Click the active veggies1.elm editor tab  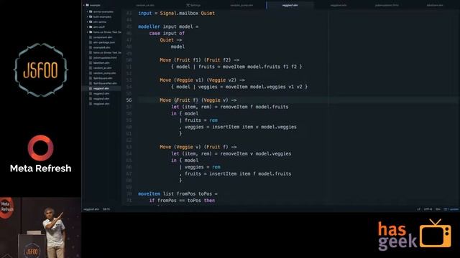(290, 5)
